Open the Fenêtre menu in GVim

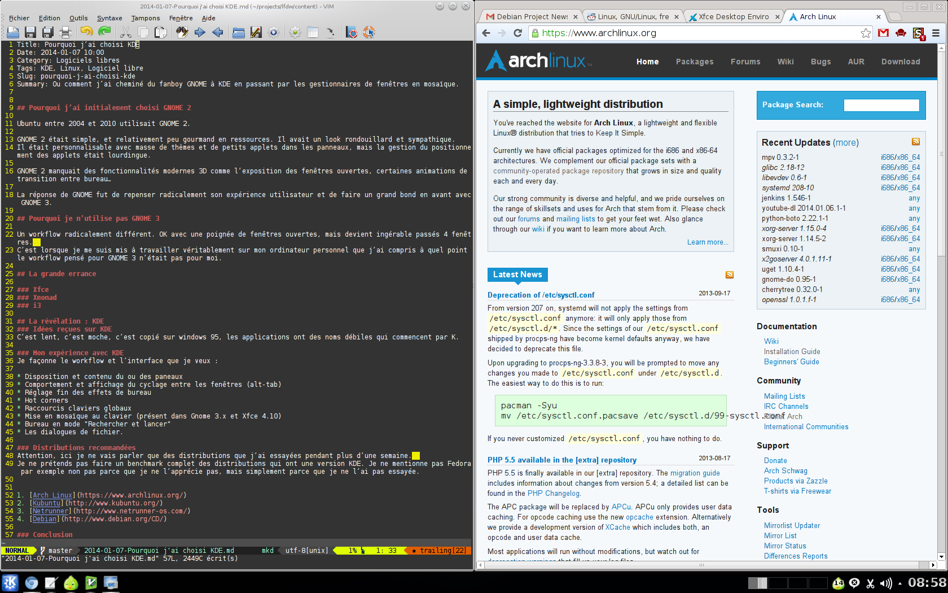tap(181, 18)
